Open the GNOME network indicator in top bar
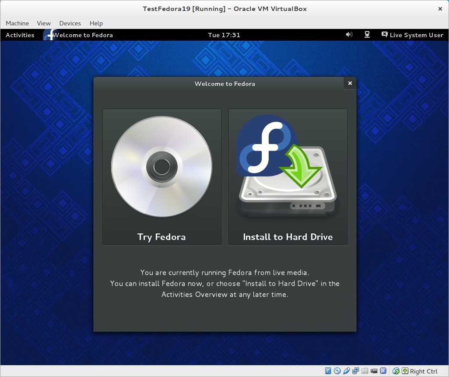The height and width of the screenshot is (377, 449). pyautogui.click(x=367, y=35)
